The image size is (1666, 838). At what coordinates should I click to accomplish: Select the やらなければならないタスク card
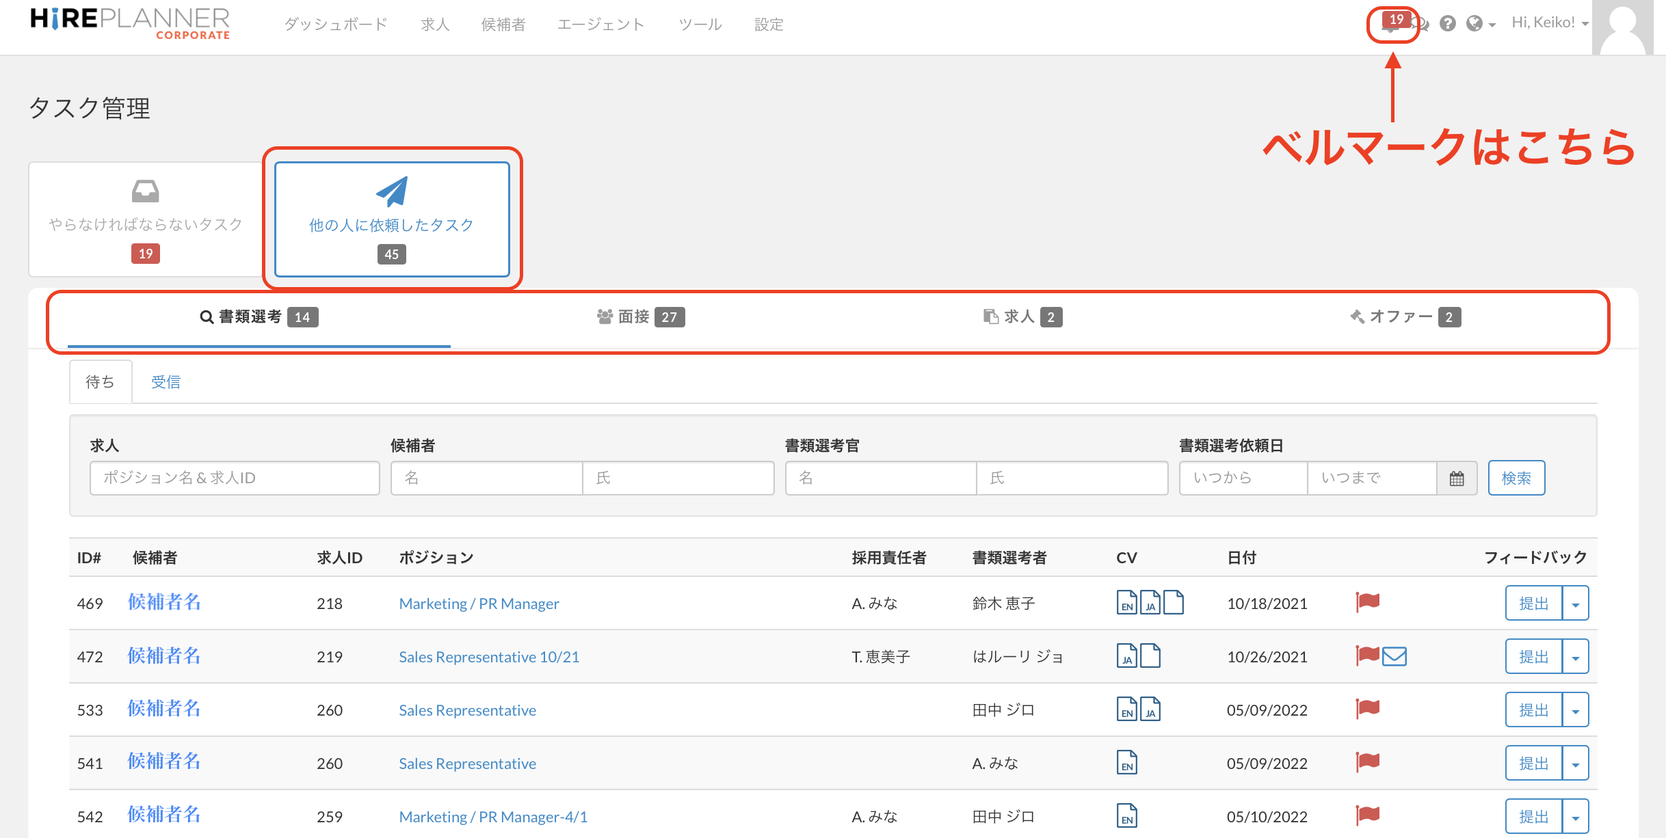146,219
